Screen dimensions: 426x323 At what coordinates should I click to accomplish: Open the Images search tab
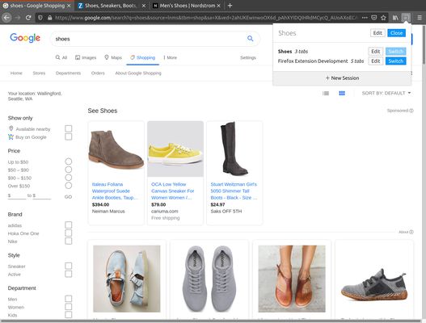point(86,57)
